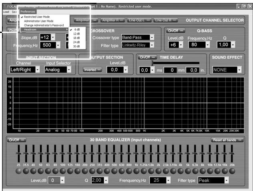This screenshot has width=253, height=191.
Task: Open Q-Bass Q 1,00 dropdown
Action: 233,45
